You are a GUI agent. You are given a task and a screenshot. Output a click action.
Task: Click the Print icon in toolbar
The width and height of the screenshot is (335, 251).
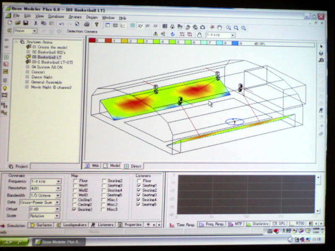point(87,25)
